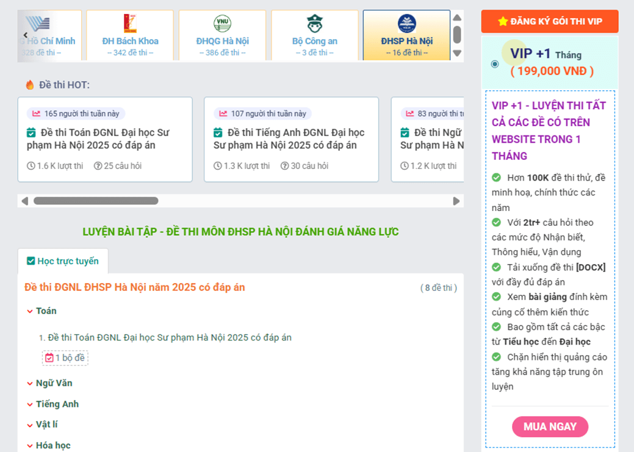Select the Bộ Công an police icon
The image size is (634, 452).
pyautogui.click(x=315, y=24)
